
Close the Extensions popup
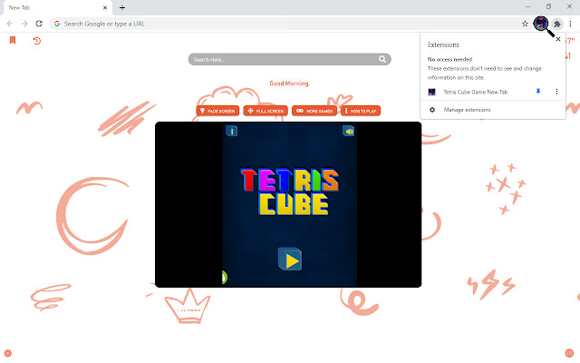tap(558, 39)
